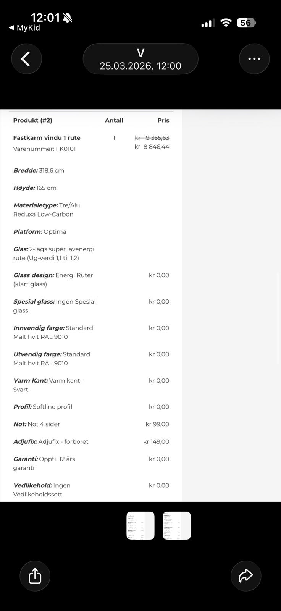
Task: Tap the back chevron button
Action: 26,59
